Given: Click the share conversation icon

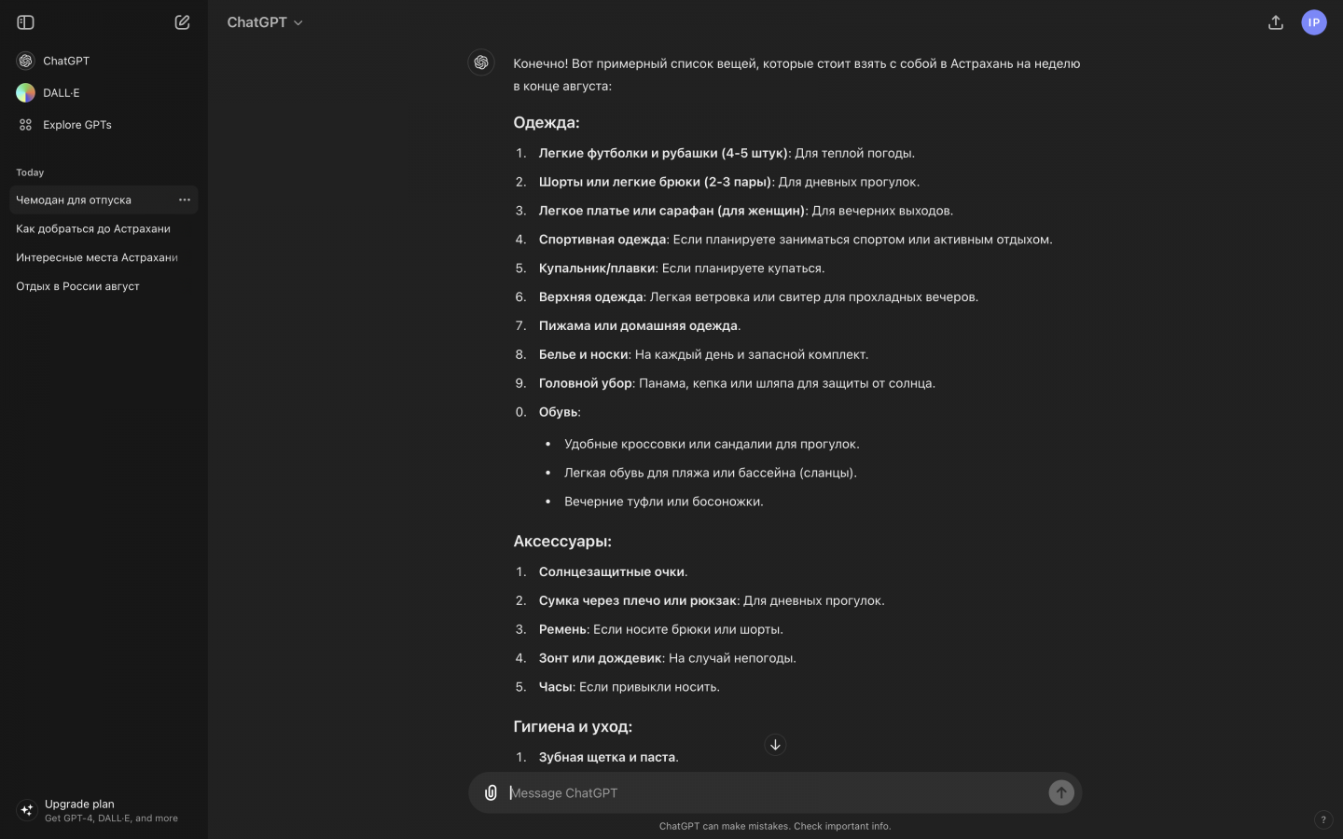Looking at the screenshot, I should (1276, 22).
